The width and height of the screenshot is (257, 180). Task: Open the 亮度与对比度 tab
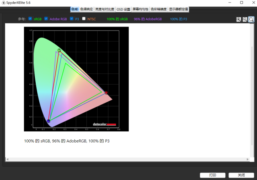[105, 9]
